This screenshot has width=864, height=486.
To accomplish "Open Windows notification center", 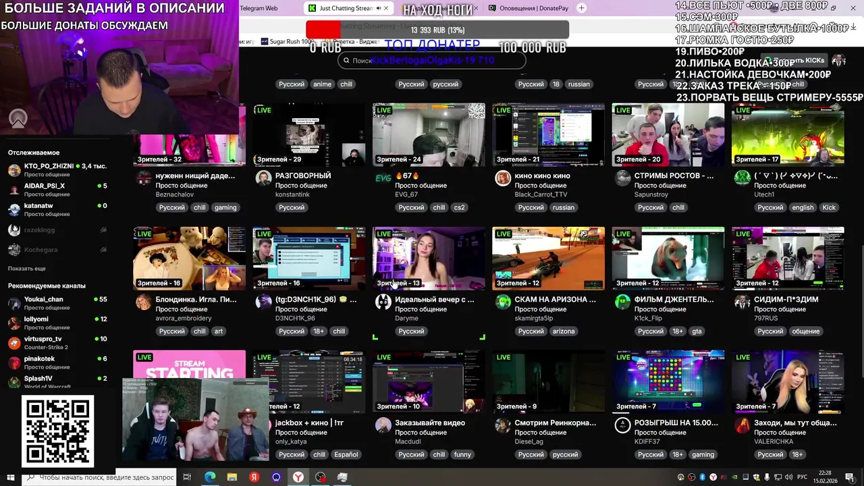I will point(850,477).
